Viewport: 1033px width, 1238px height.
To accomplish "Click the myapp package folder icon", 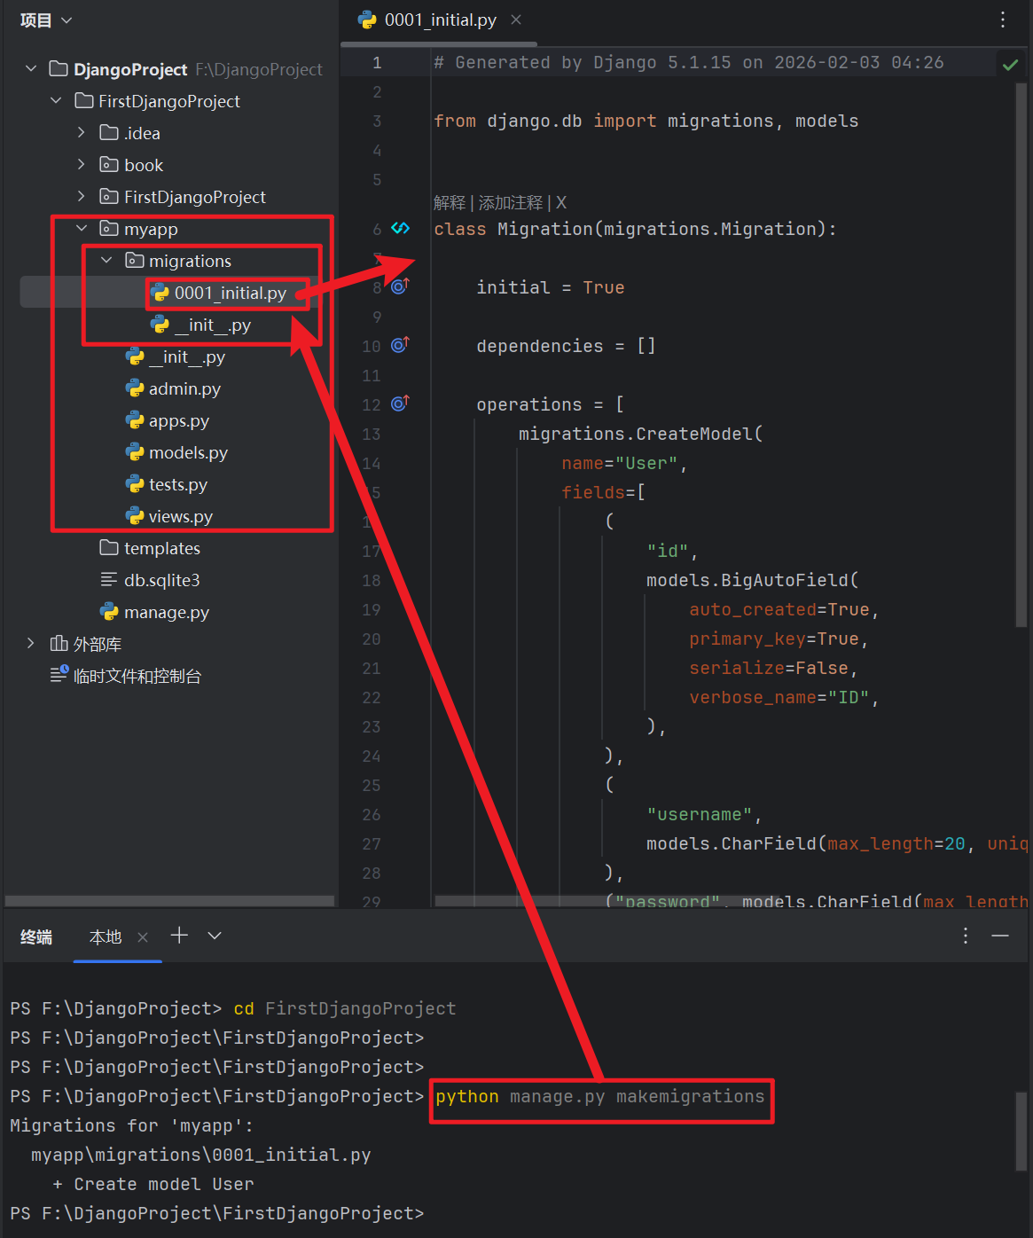I will 109,228.
